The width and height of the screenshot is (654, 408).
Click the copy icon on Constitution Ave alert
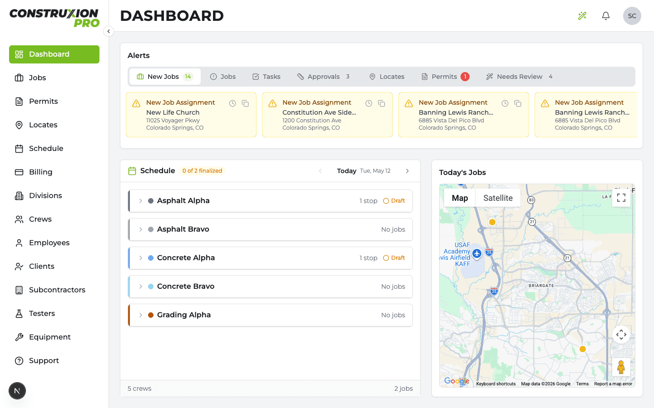click(381, 103)
